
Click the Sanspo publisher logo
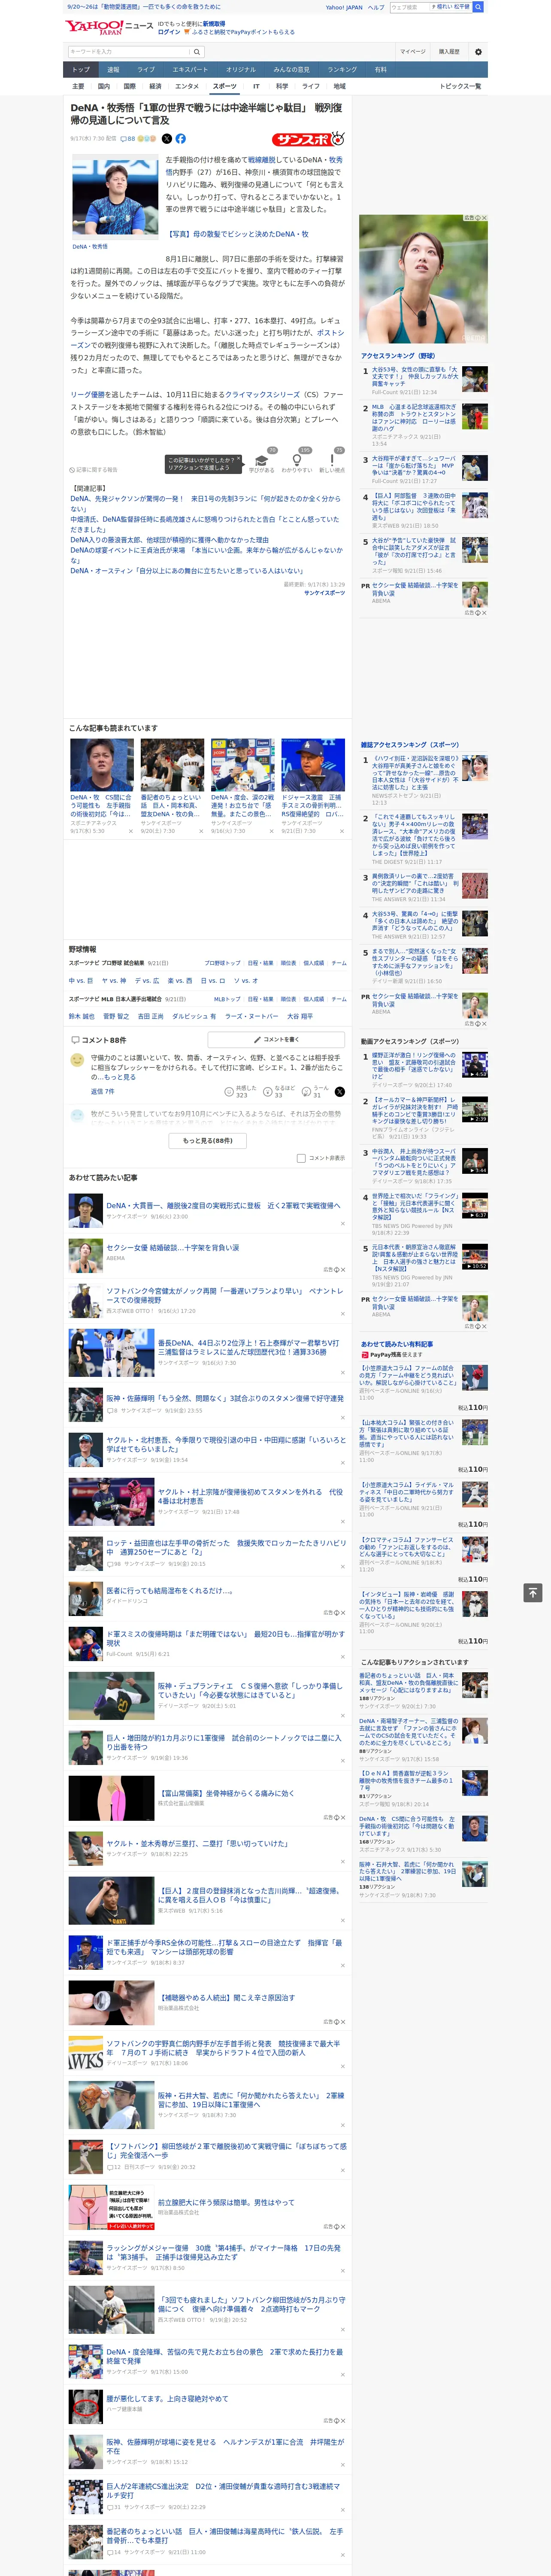[x=309, y=139]
